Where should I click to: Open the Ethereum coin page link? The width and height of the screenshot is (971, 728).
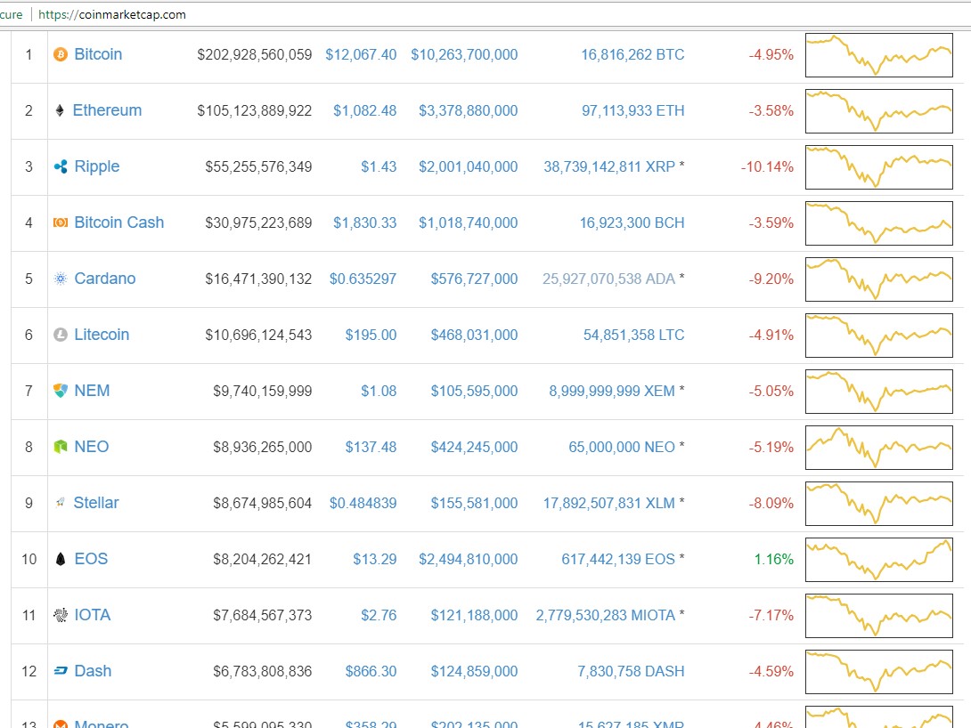click(107, 110)
